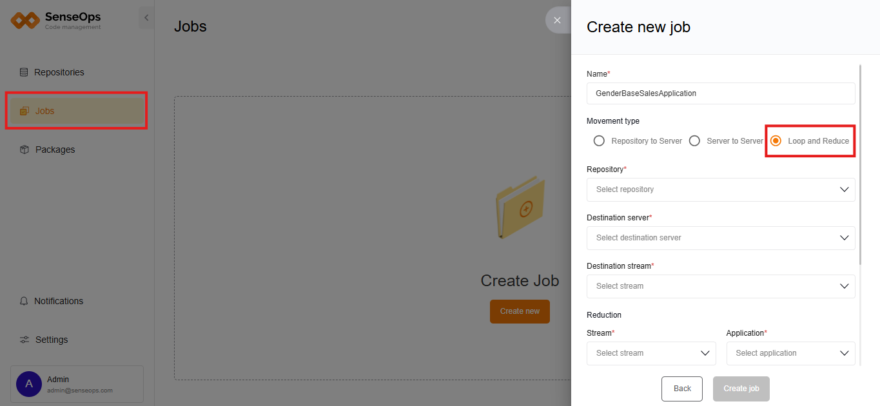The height and width of the screenshot is (406, 880).
Task: Select the Server to Server movement type
Action: pyautogui.click(x=694, y=141)
